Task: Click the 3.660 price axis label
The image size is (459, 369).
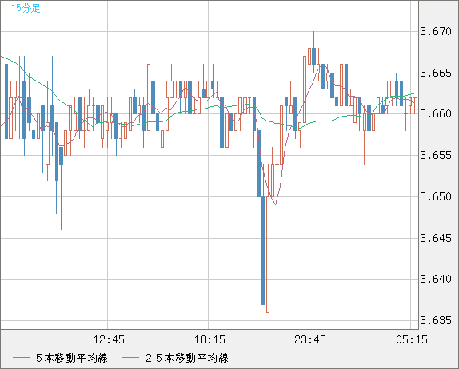Action: [x=436, y=113]
